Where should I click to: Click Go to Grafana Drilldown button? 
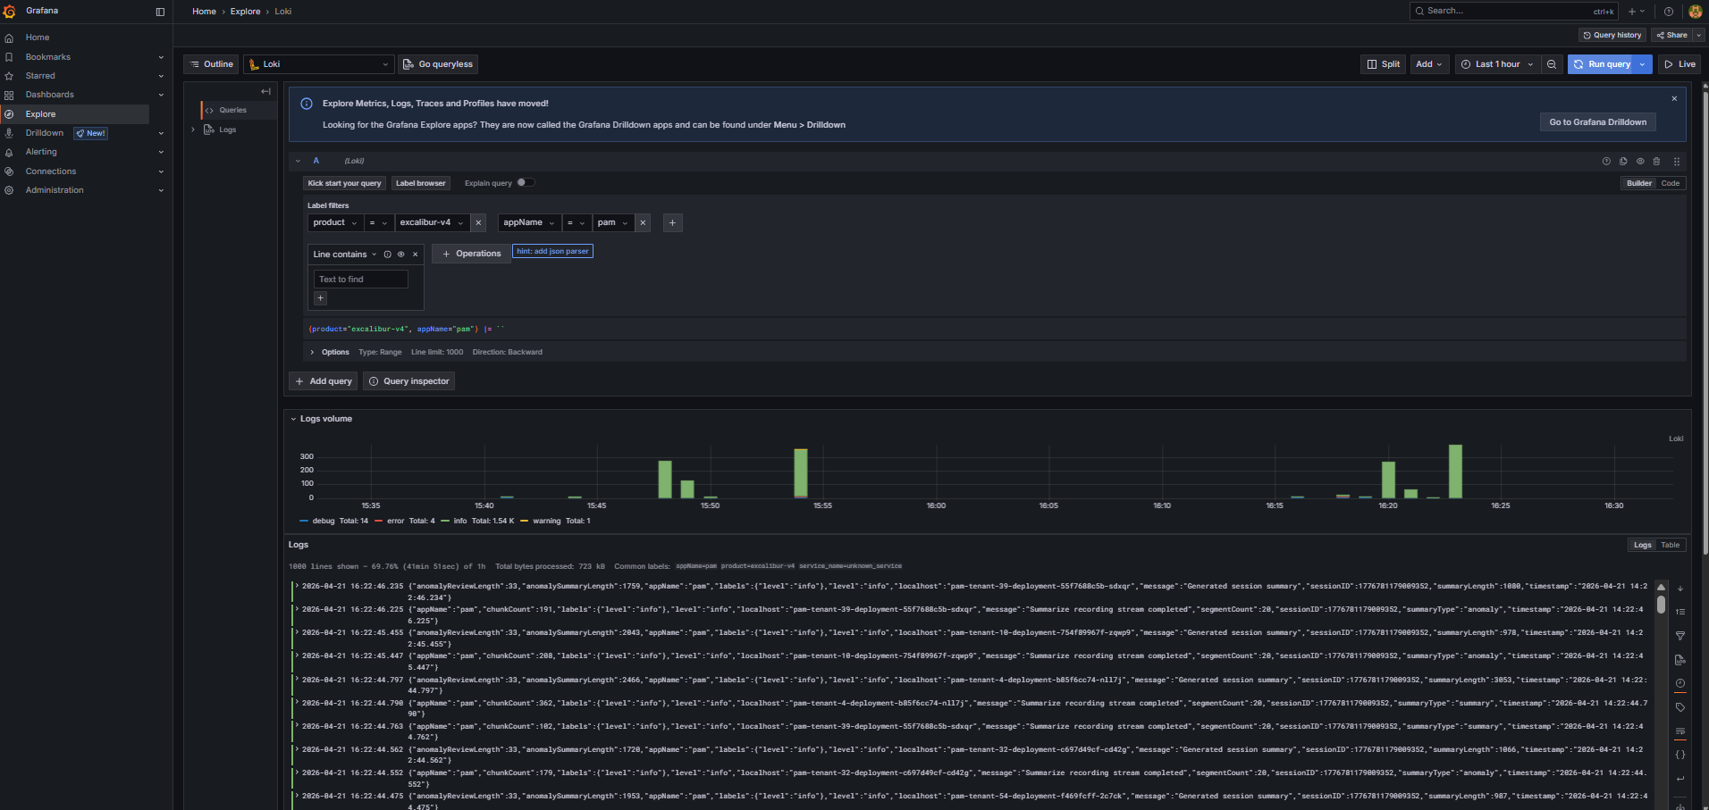pyautogui.click(x=1597, y=121)
